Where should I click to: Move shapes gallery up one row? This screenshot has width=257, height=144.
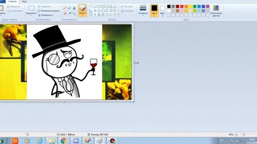click(x=118, y=7)
